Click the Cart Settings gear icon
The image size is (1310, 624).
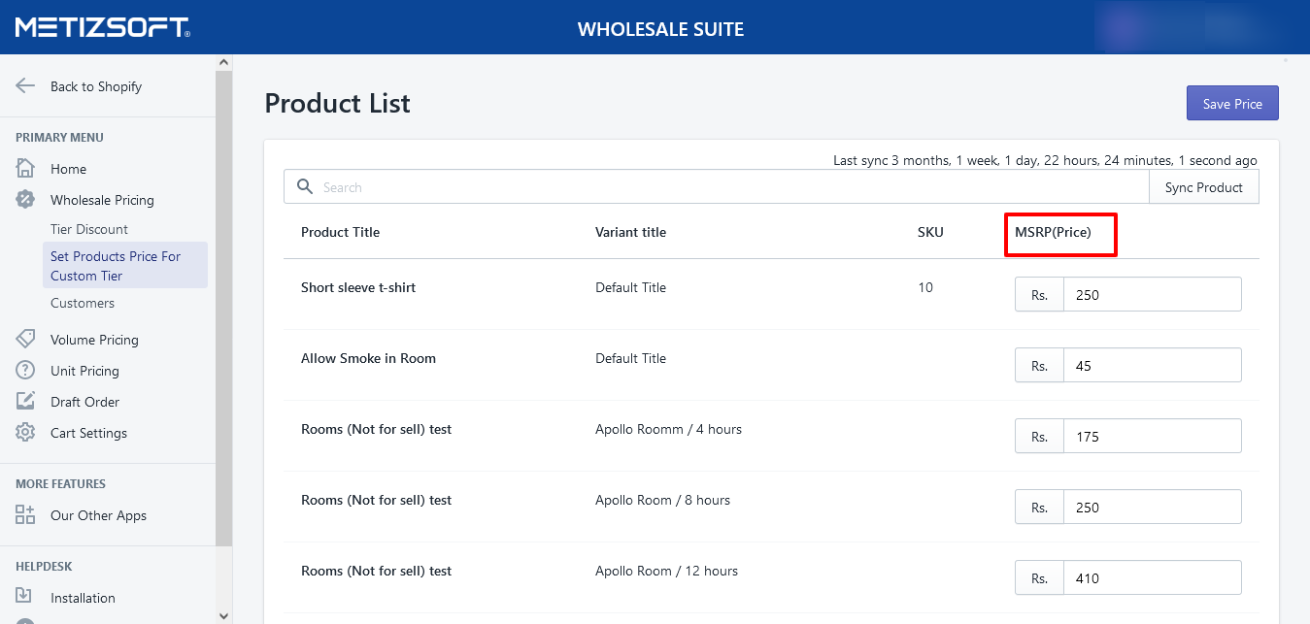pyautogui.click(x=25, y=433)
